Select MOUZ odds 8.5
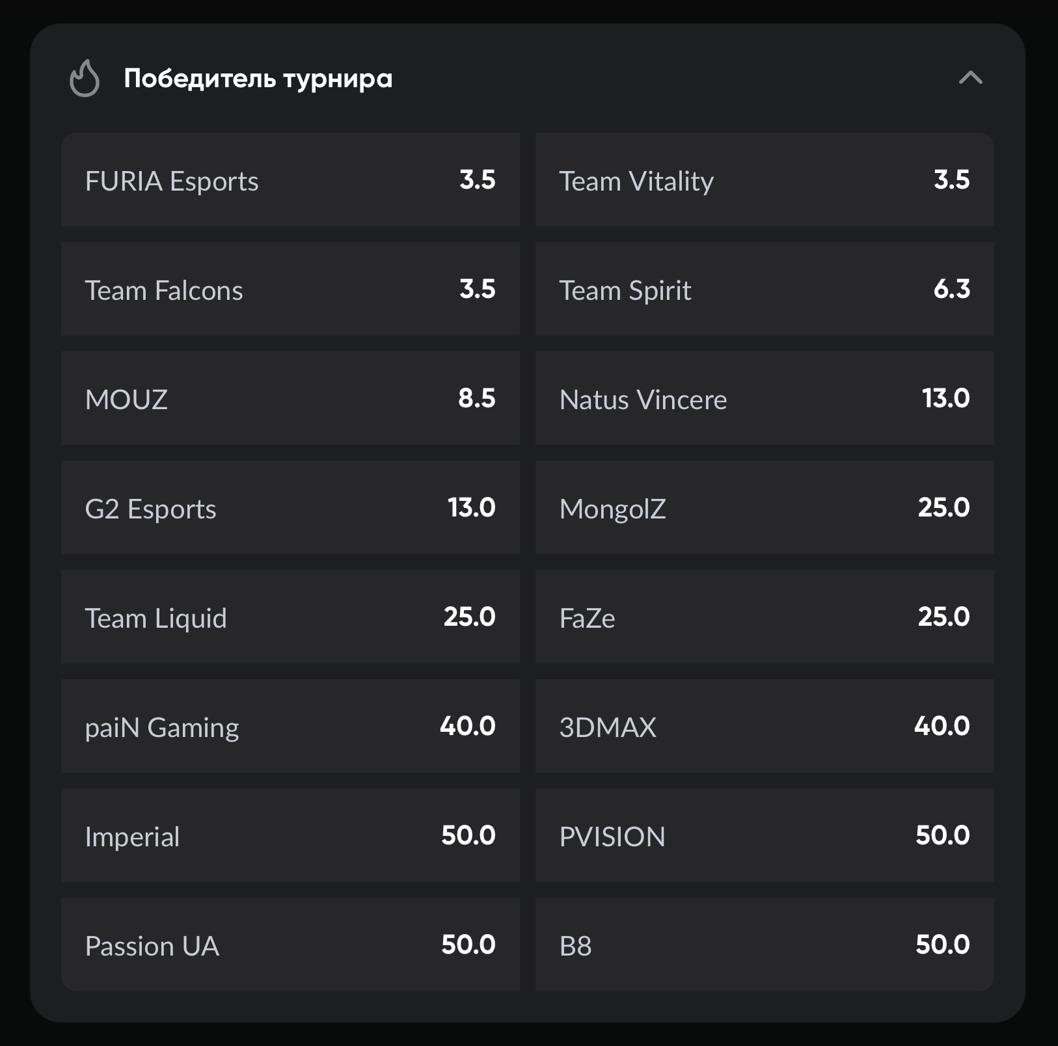The image size is (1058, 1046). pos(290,399)
